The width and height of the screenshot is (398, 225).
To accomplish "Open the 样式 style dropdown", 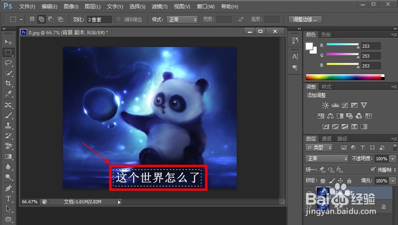I will pos(182,19).
